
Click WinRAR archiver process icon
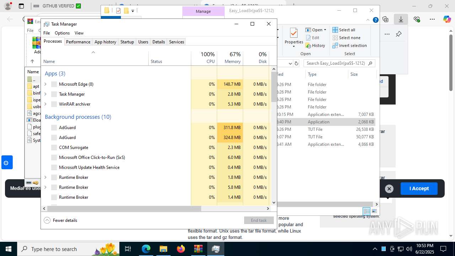(54, 104)
